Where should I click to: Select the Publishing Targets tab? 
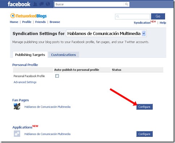30,55
